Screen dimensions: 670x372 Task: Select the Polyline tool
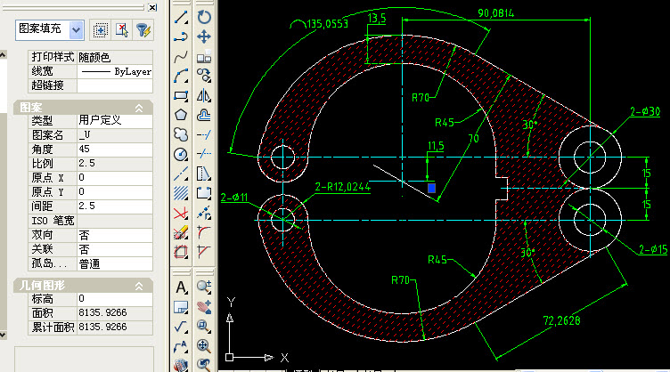click(181, 37)
